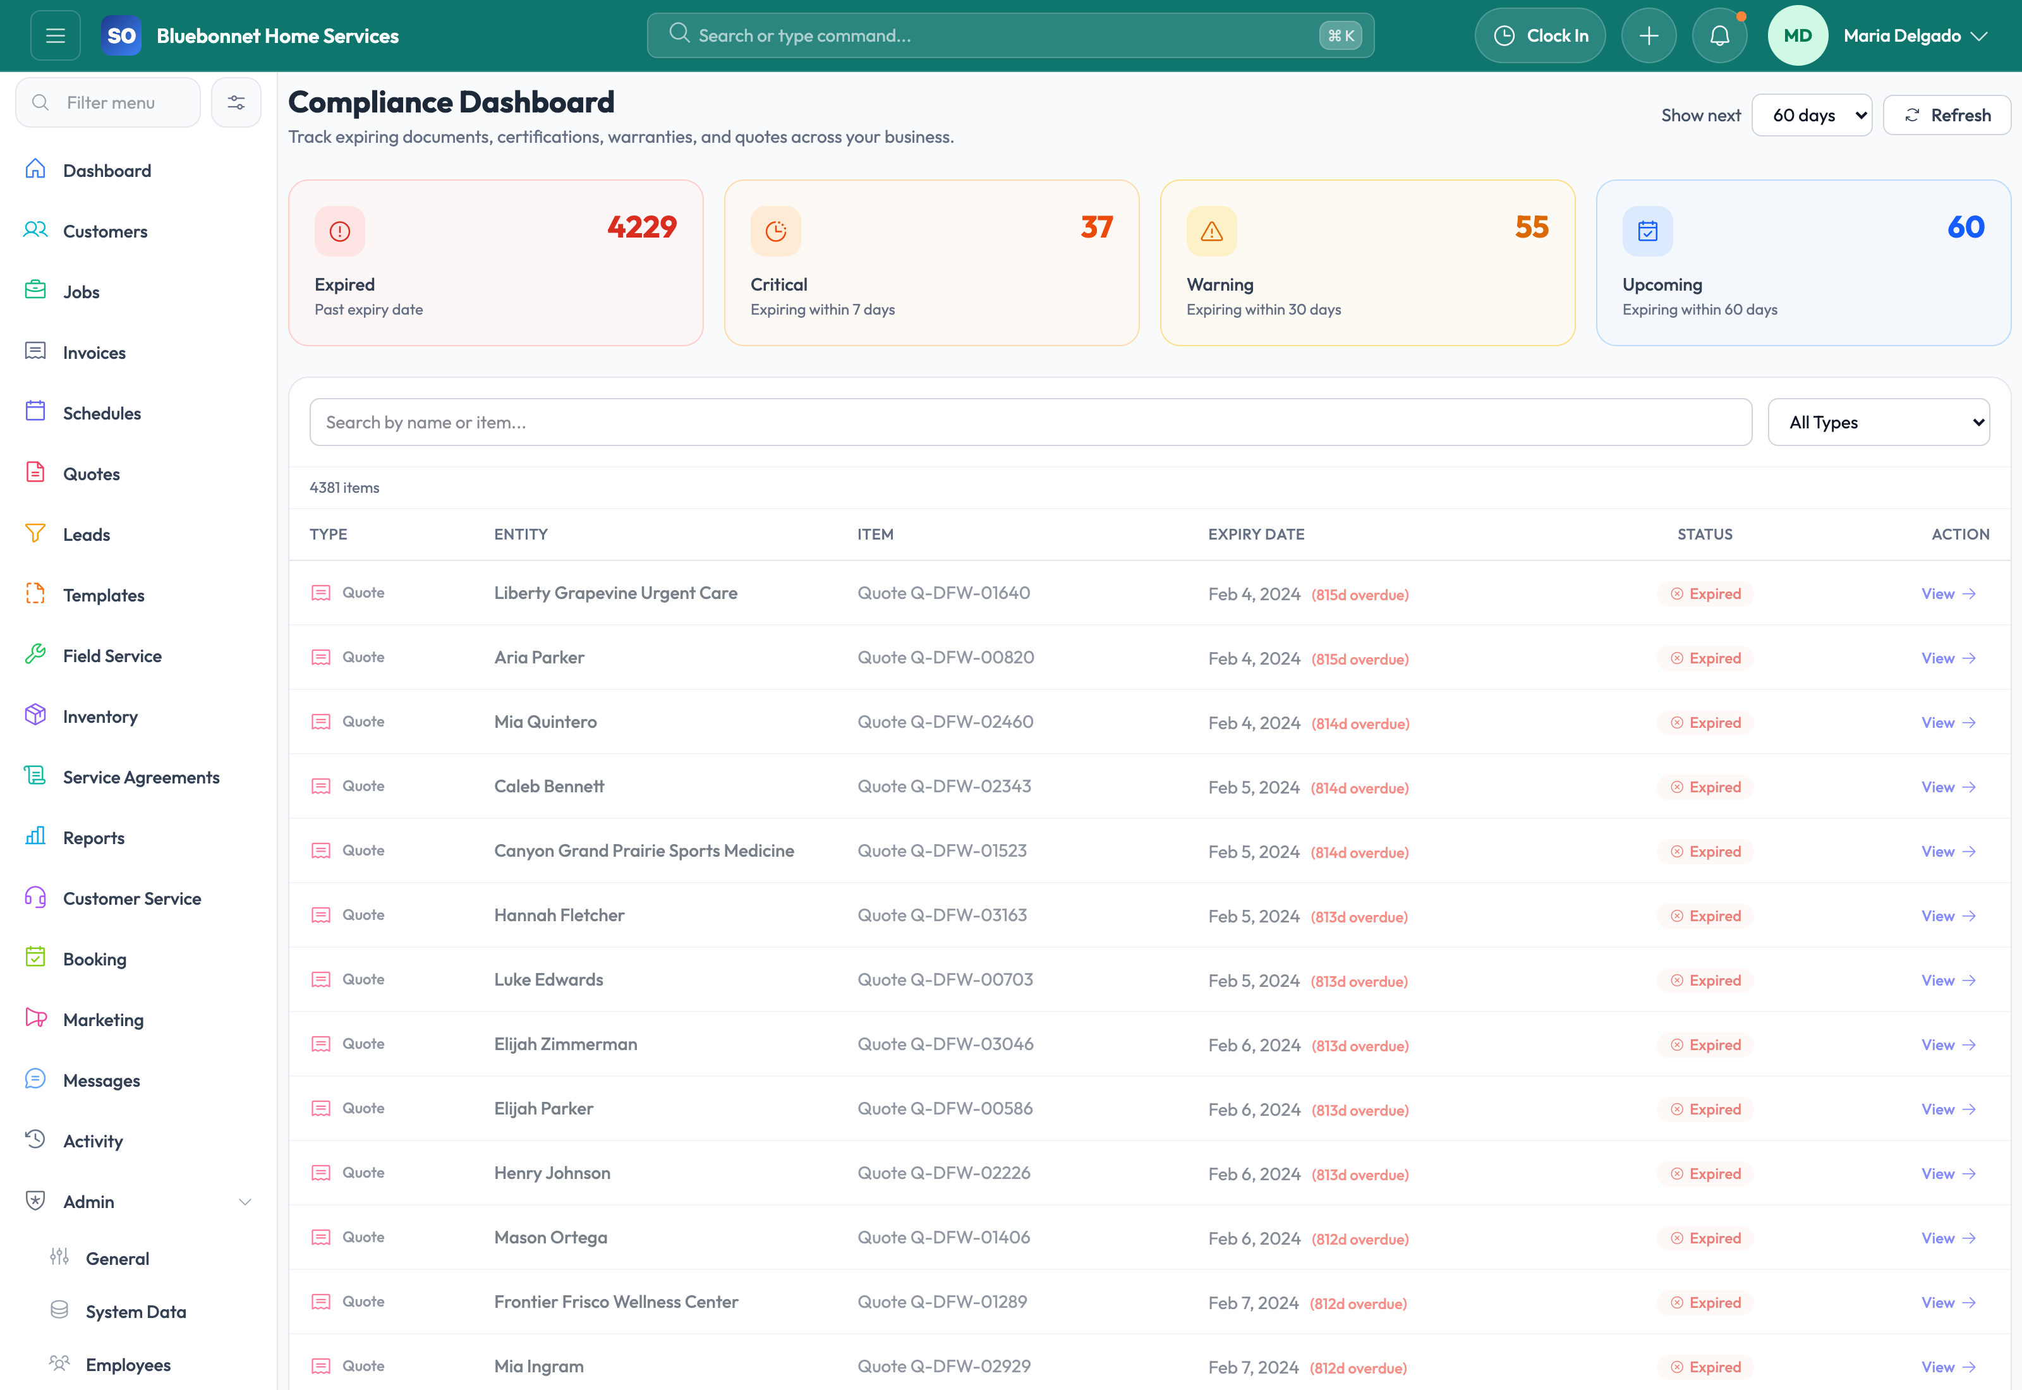Click the Filter menu input
The width and height of the screenshot is (2022, 1390).
click(108, 103)
